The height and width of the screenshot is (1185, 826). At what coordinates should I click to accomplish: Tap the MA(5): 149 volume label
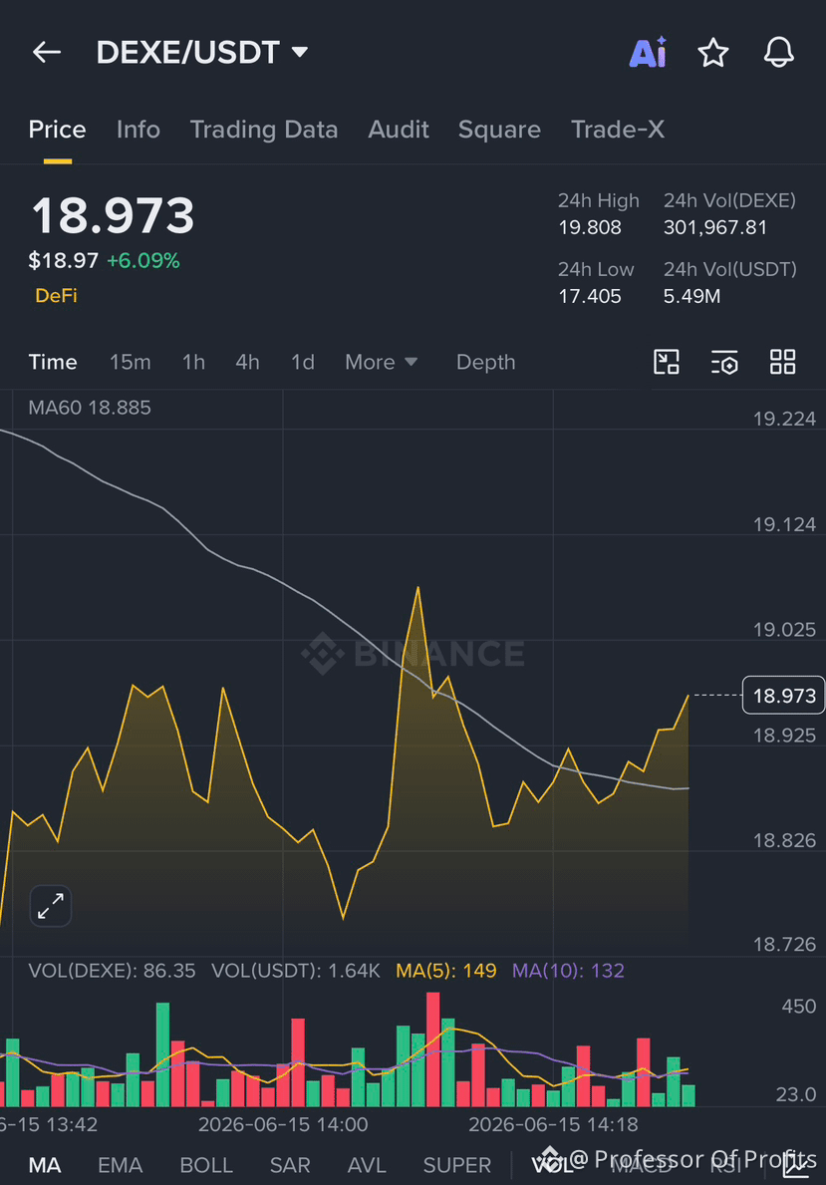(445, 971)
